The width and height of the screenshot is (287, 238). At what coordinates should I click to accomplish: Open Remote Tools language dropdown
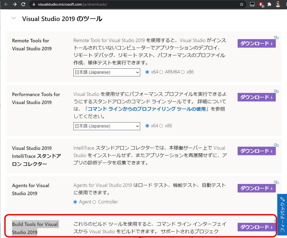point(107,72)
